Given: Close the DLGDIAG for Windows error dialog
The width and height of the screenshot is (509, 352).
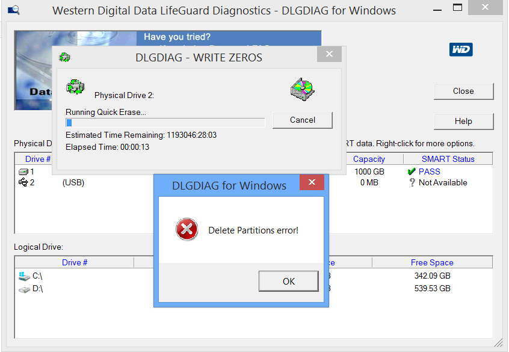Looking at the screenshot, I should coord(312,182).
